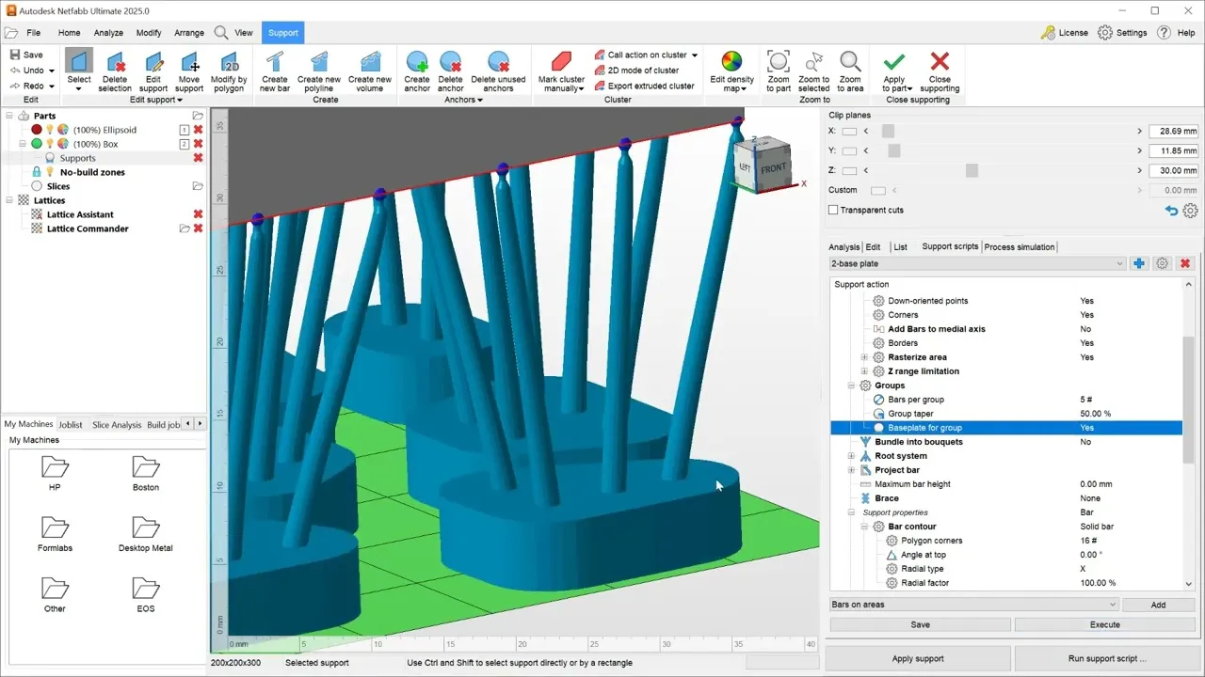Image resolution: width=1205 pixels, height=677 pixels.
Task: Click the view orientation cube
Action: pos(763,165)
